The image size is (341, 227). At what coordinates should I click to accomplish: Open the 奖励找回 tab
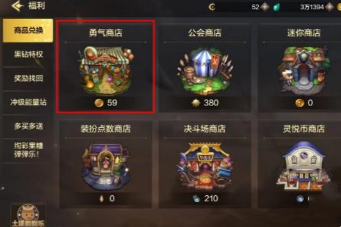28,78
